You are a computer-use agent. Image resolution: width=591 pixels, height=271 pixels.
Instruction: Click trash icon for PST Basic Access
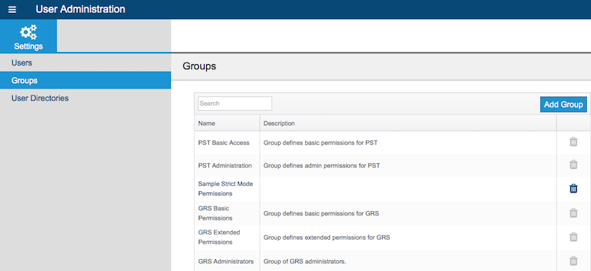coord(573,142)
